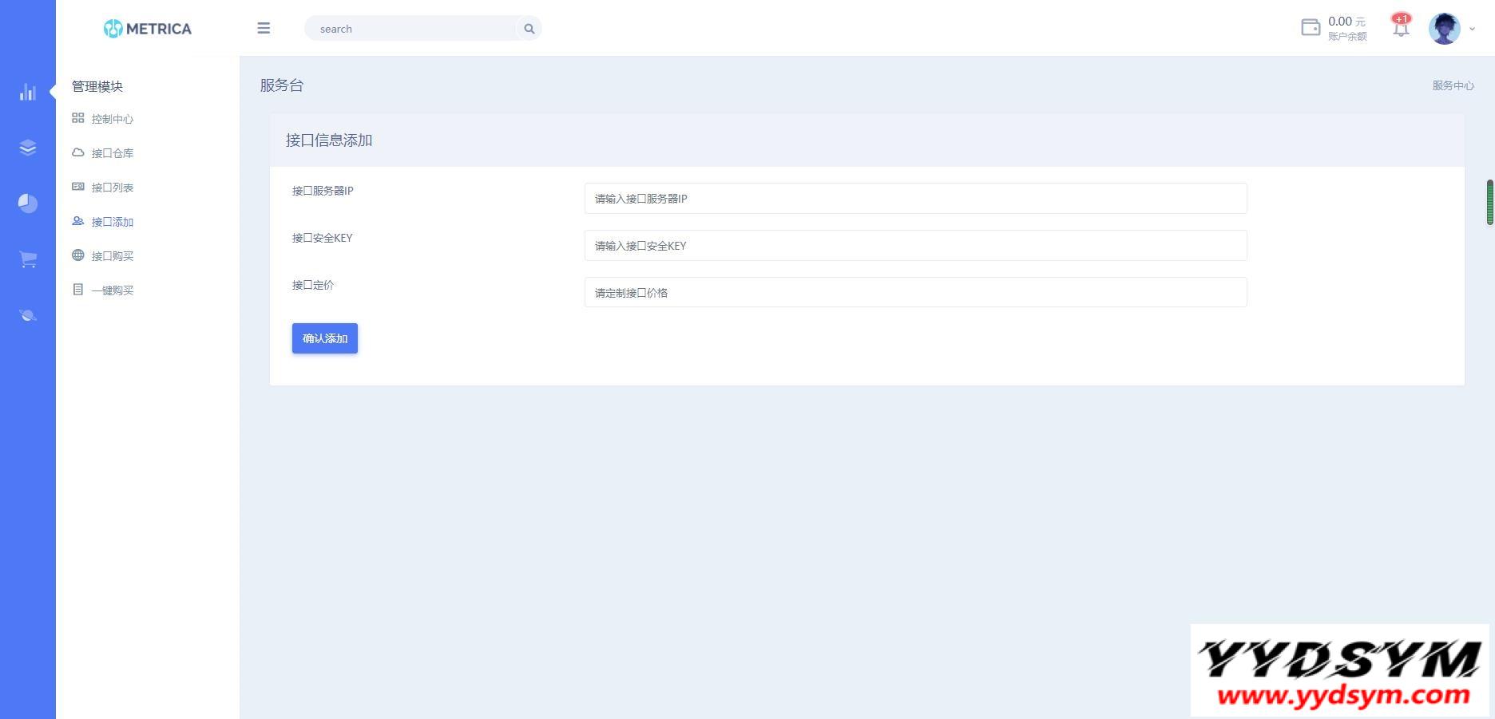Click the bar chart icon in left rail
The height and width of the screenshot is (719, 1495).
[28, 93]
